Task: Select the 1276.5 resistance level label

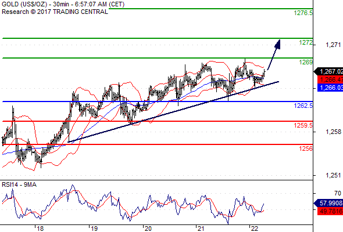Action: (303, 13)
